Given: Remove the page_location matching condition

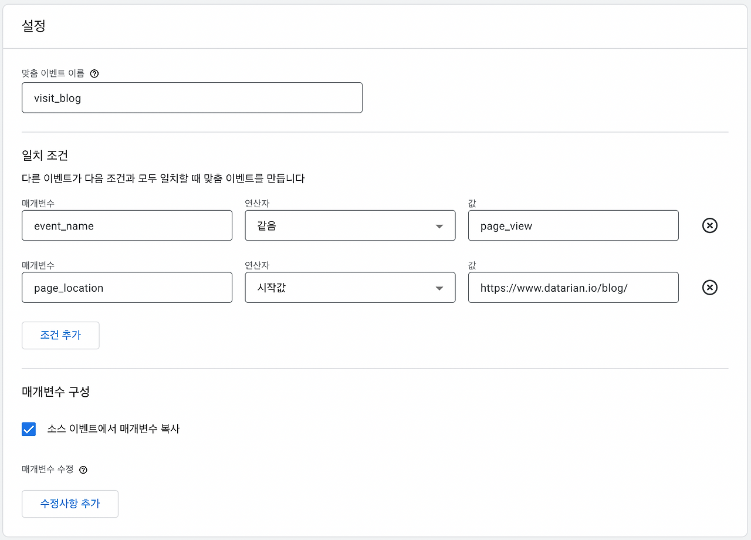Looking at the screenshot, I should click(709, 288).
